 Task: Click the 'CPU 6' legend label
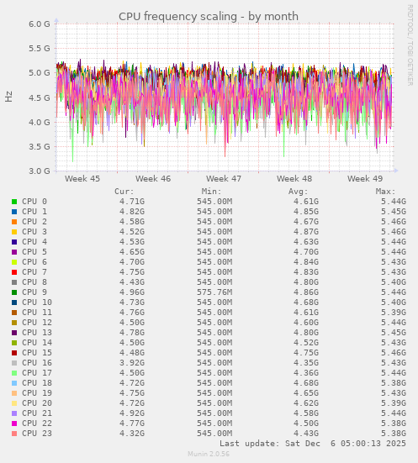(x=34, y=262)
